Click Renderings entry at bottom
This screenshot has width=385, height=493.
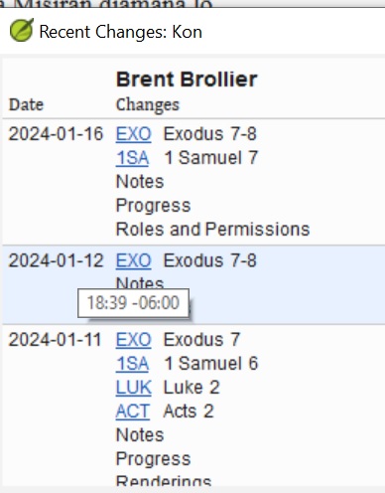164,481
